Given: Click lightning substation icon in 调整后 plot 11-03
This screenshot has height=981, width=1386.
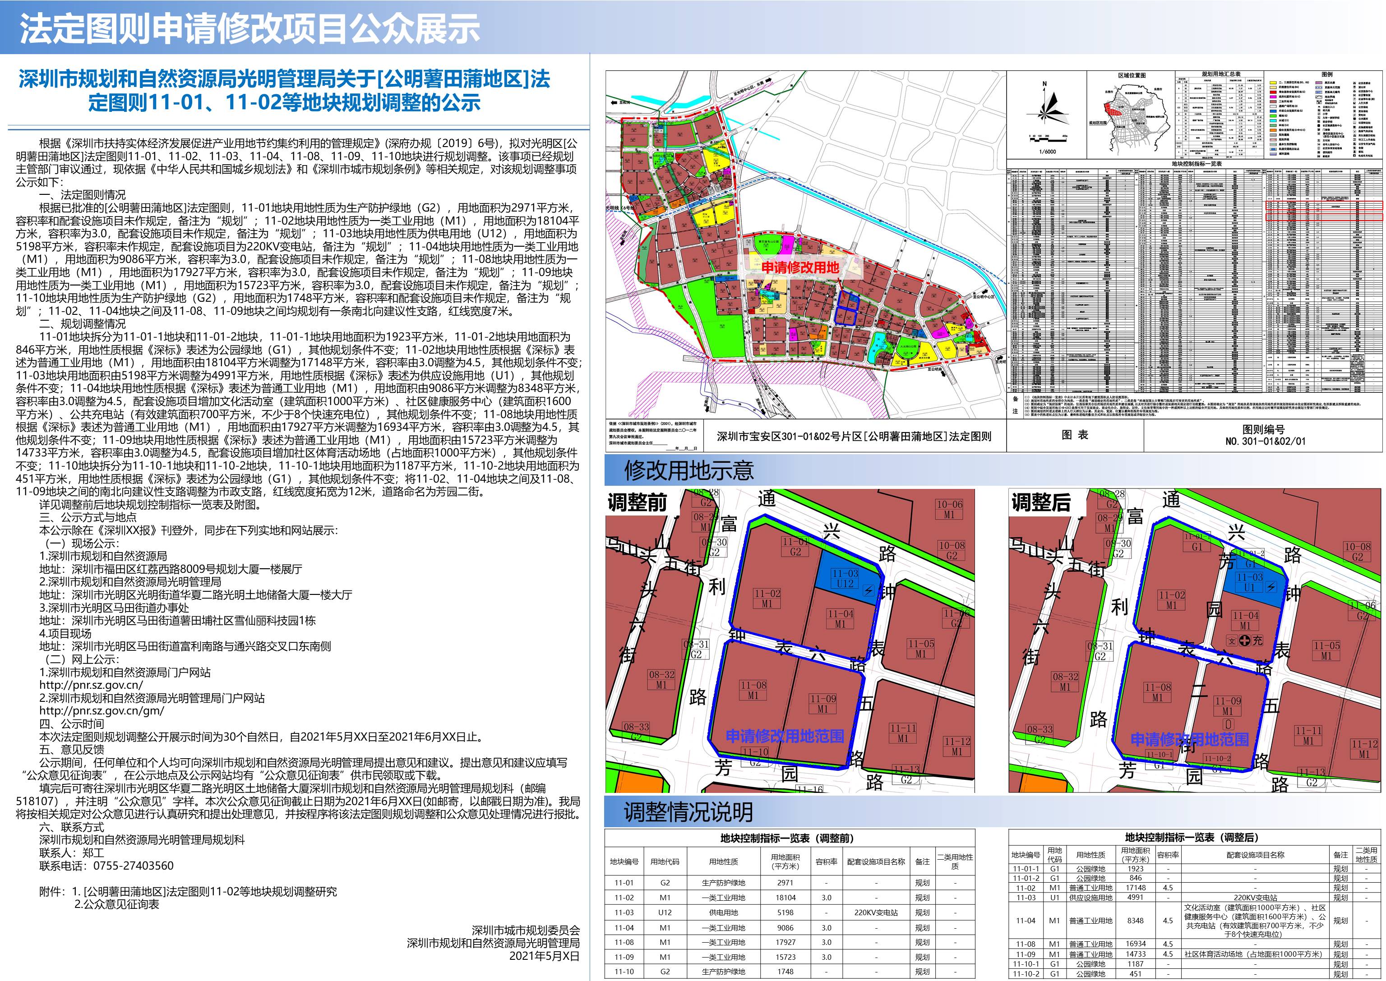Looking at the screenshot, I should (x=1271, y=586).
